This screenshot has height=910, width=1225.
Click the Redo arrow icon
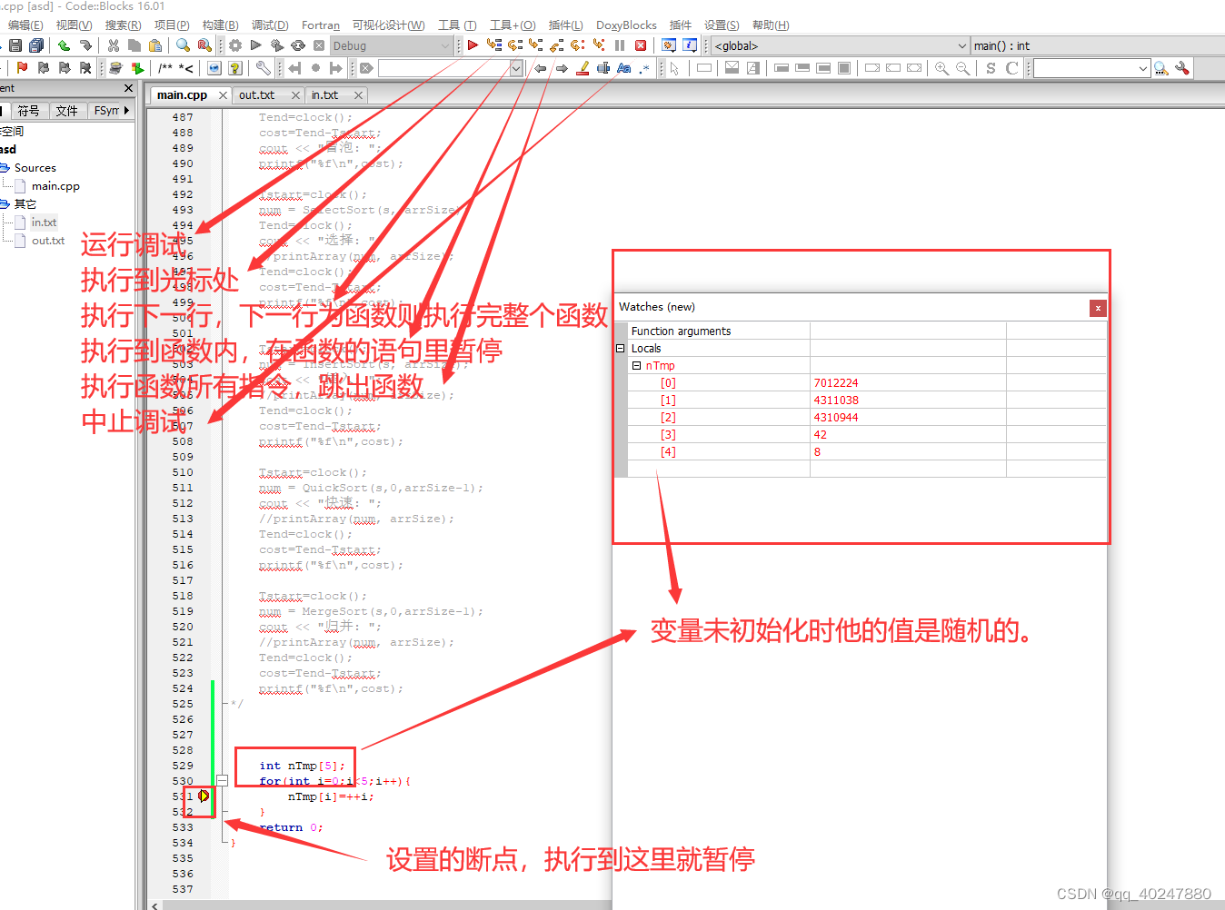point(85,45)
